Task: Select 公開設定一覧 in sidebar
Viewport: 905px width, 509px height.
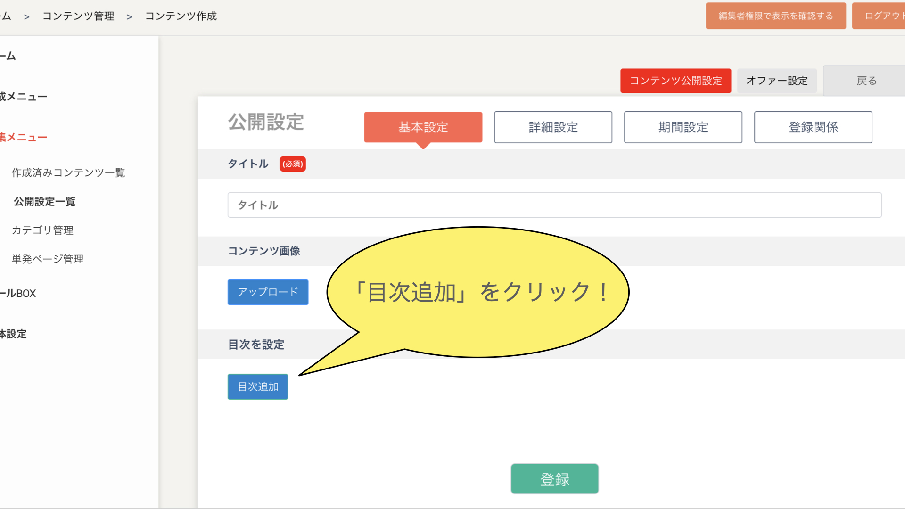Action: pyautogui.click(x=44, y=202)
